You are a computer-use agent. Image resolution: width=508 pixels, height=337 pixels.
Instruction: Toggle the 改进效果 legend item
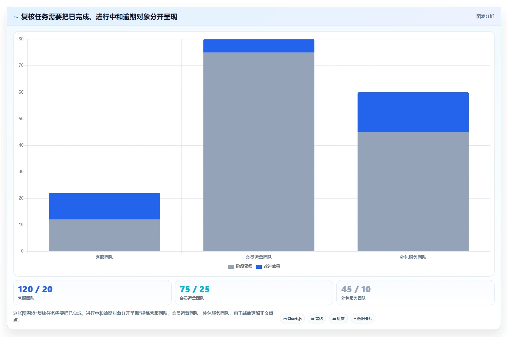268,266
